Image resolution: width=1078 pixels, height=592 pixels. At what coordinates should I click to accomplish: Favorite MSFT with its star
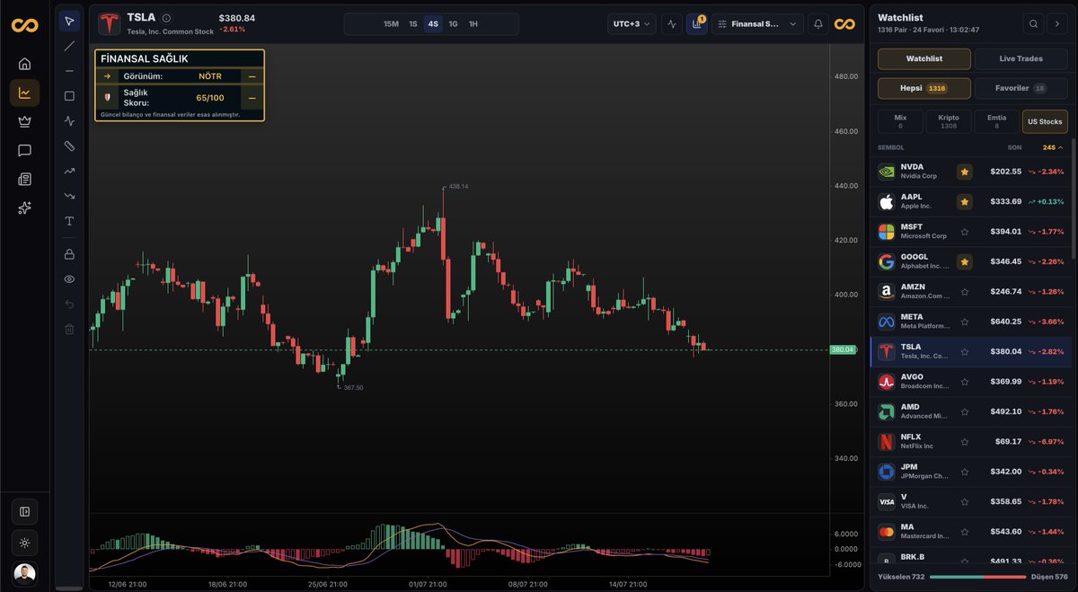pos(964,232)
